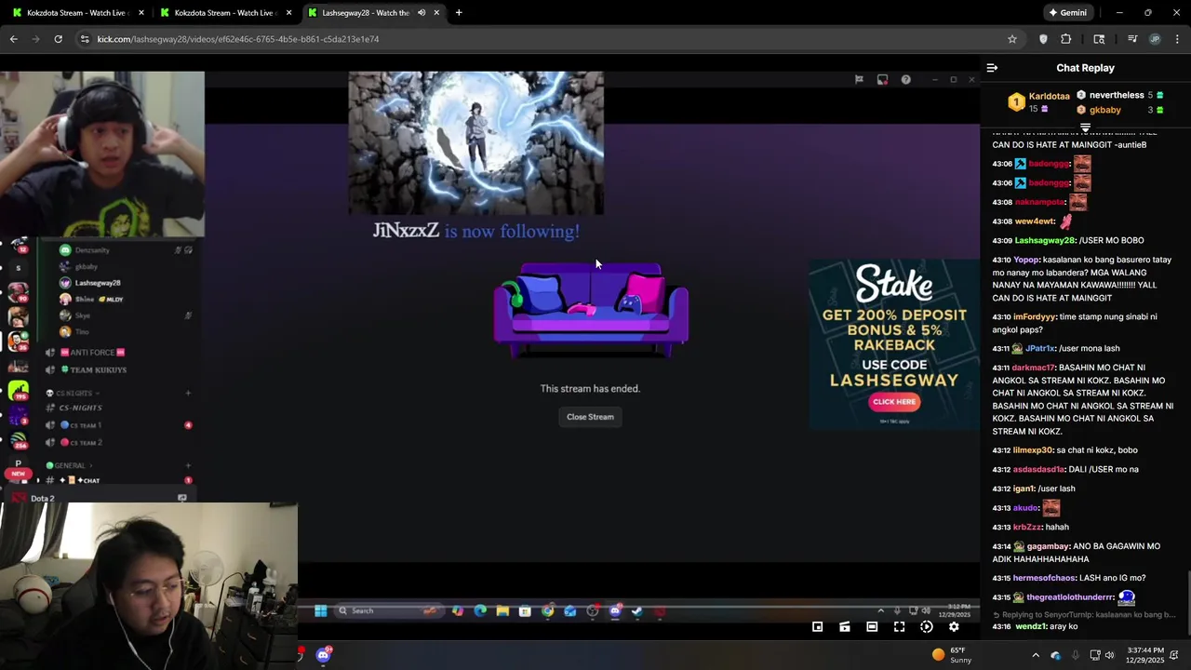Open a new Chrome tab
Screen dimensions: 1191x670
click(x=459, y=13)
